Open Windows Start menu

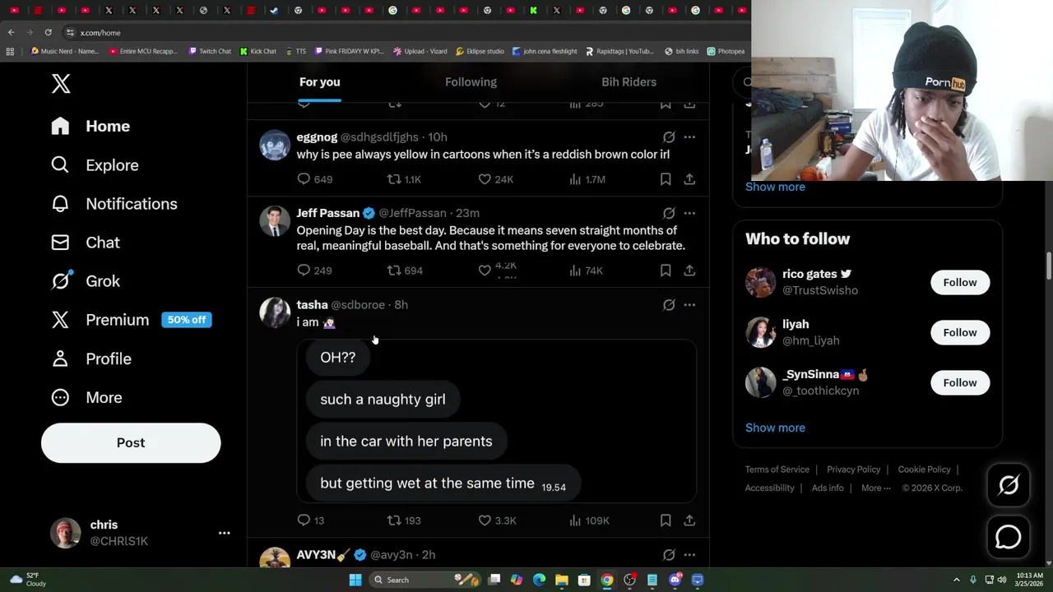355,580
